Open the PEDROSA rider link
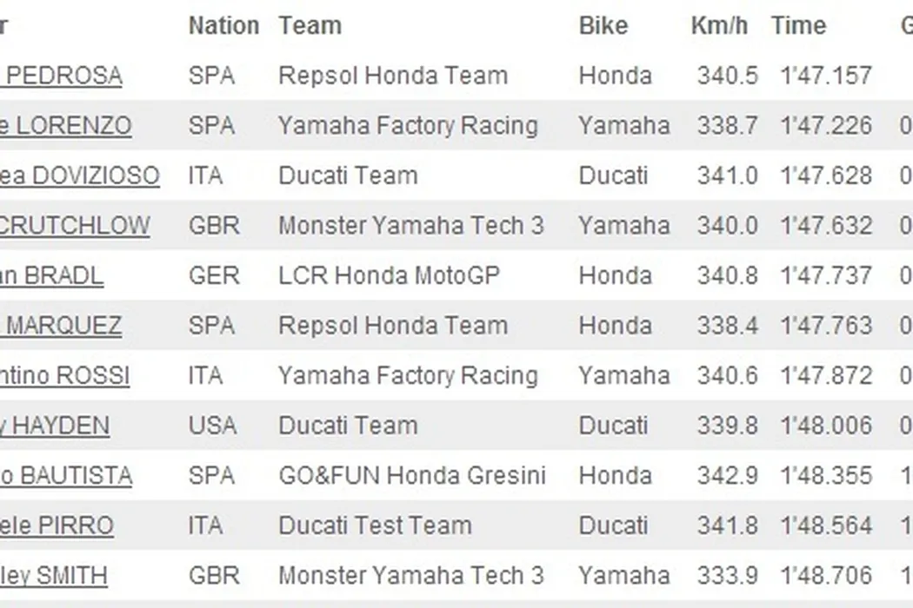The height and width of the screenshot is (608, 913). [x=63, y=76]
